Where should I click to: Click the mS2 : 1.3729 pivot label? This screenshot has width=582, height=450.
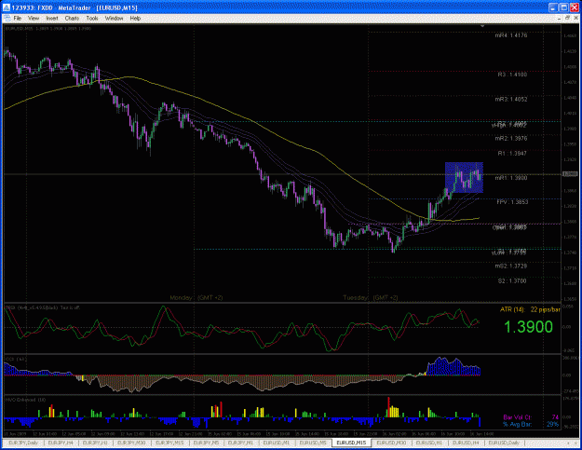coord(510,266)
